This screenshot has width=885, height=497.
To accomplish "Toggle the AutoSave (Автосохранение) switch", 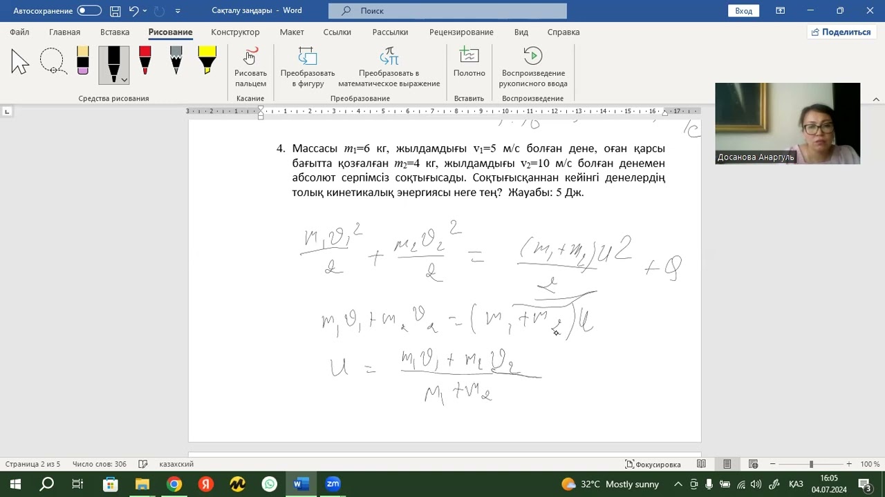I will [x=89, y=11].
